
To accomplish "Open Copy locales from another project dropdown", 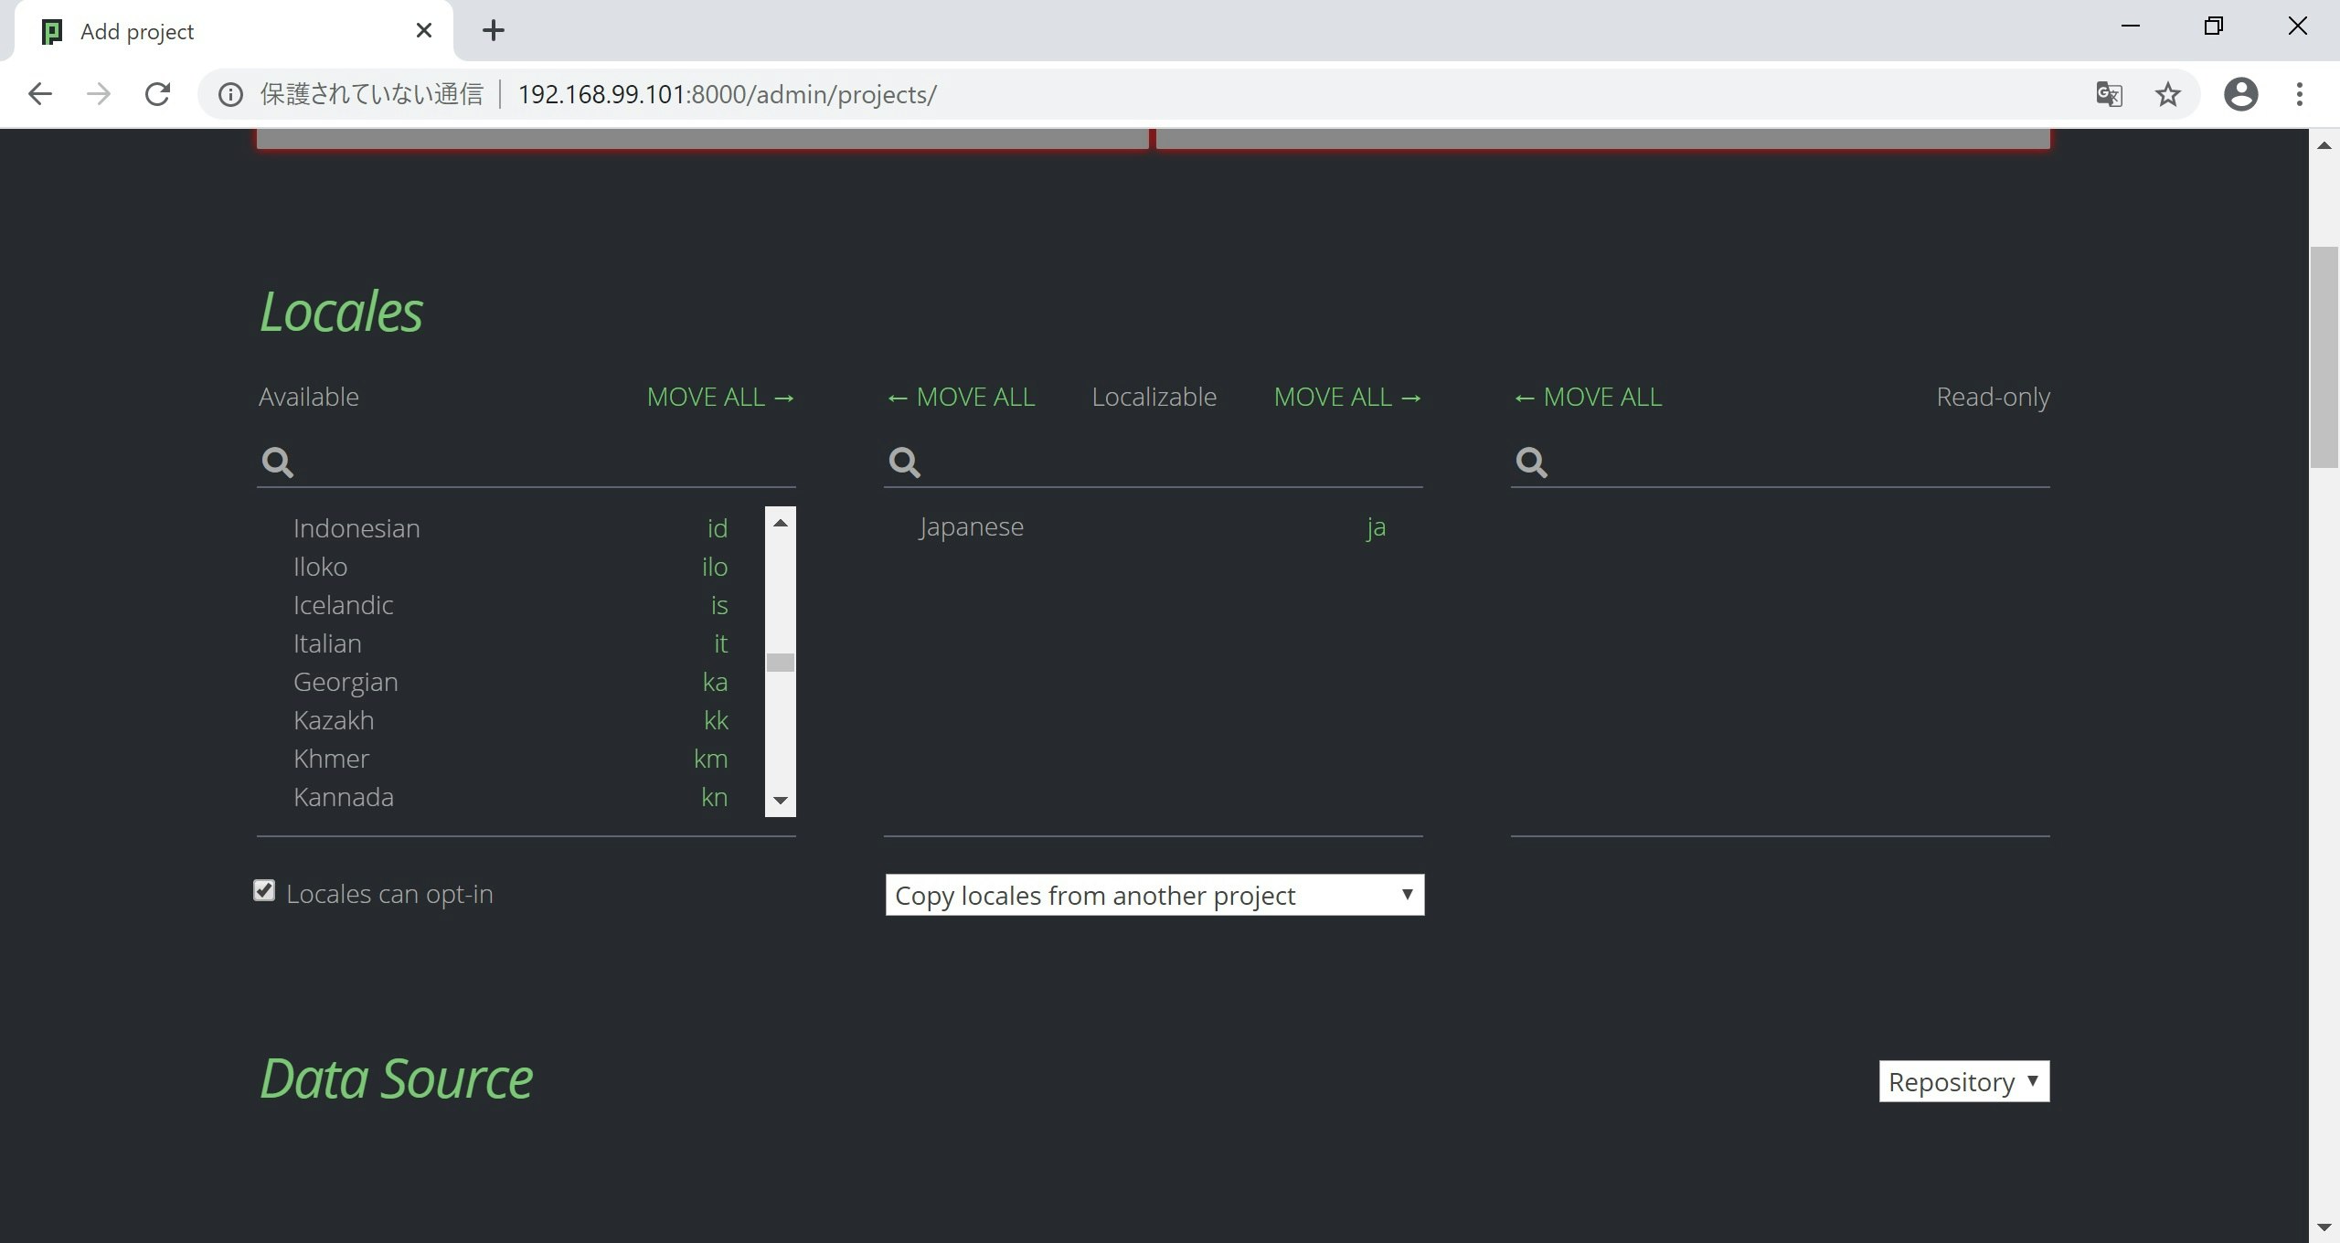I will [x=1154, y=895].
